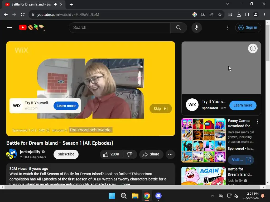
Task: Click the YouTube logo home link
Action: (32, 27)
